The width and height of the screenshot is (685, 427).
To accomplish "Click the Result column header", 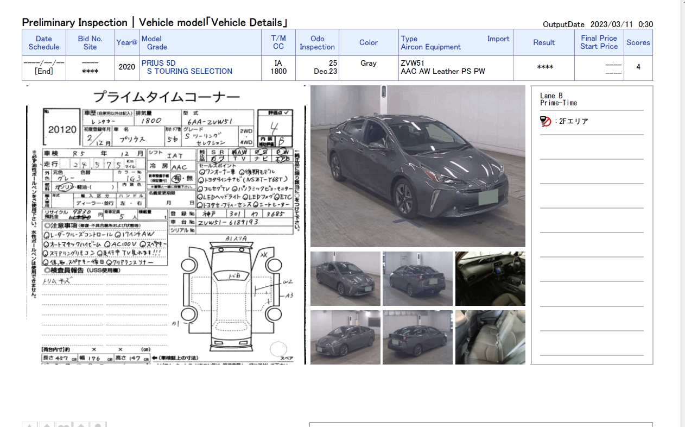I will click(x=544, y=42).
